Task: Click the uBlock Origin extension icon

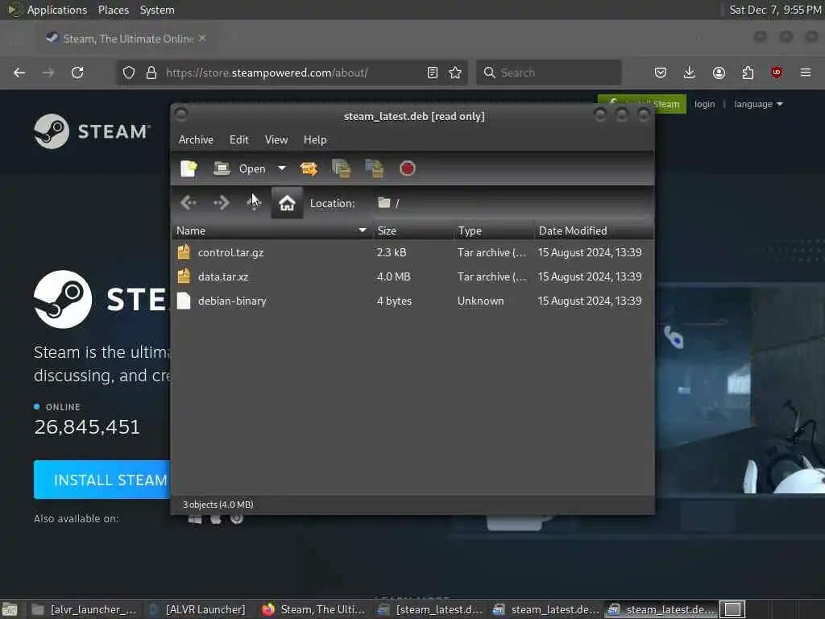Action: coord(777,73)
